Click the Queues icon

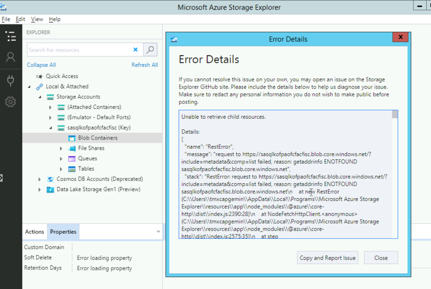[x=72, y=159]
